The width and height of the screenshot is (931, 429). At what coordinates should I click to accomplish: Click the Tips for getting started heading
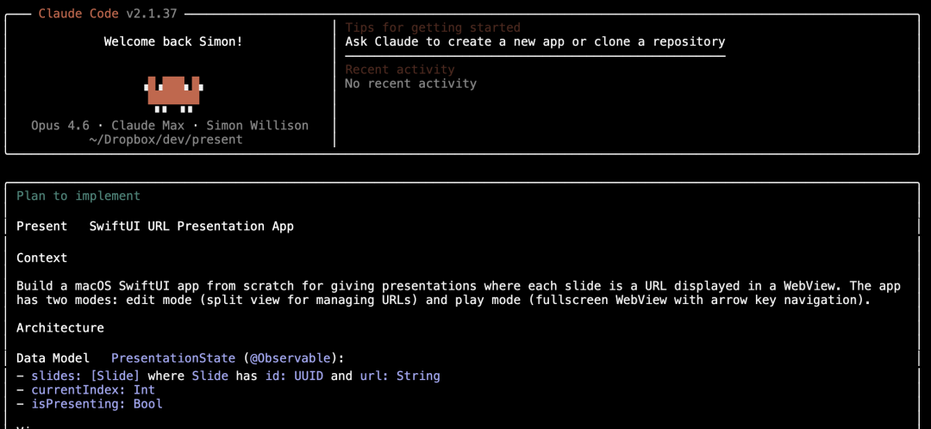click(433, 28)
